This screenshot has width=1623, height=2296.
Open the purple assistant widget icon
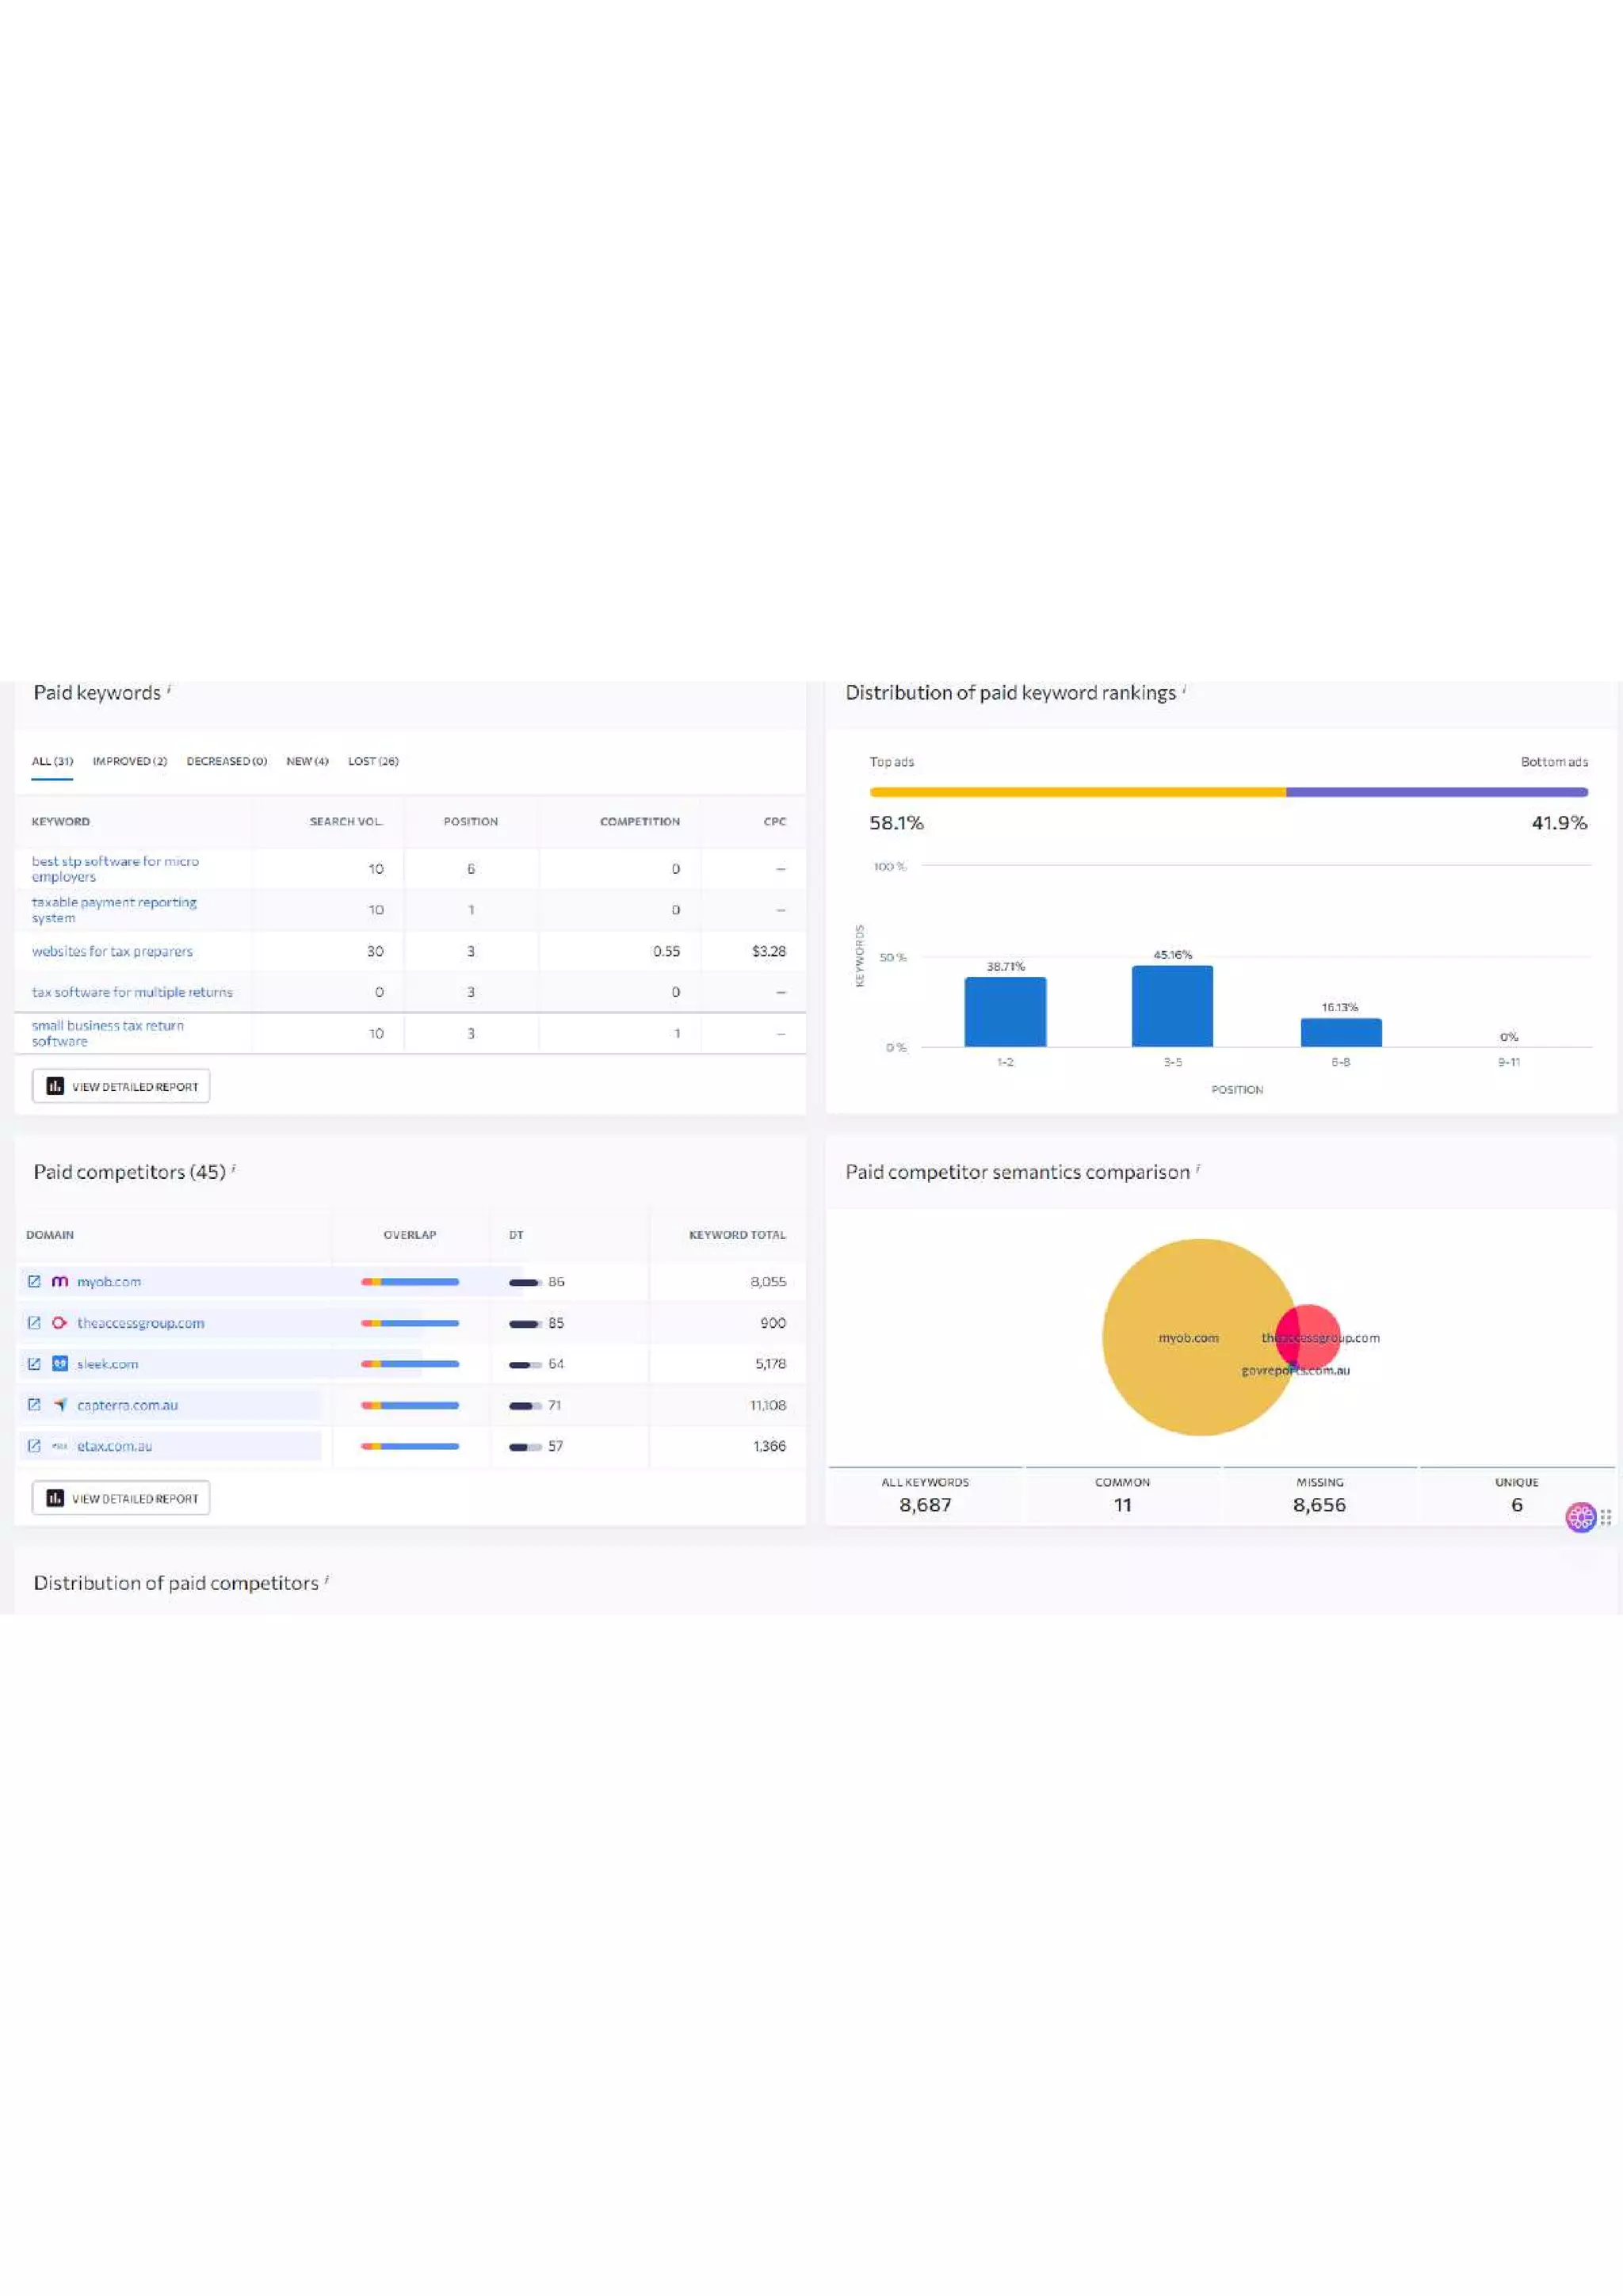coord(1580,1517)
